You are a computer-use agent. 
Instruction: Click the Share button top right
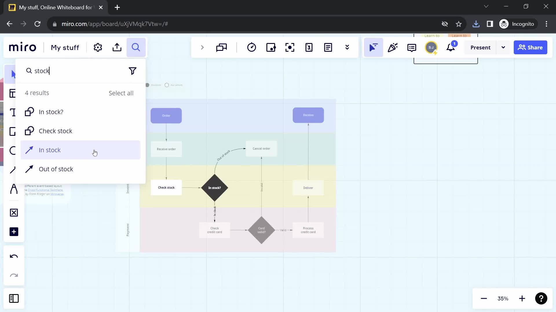[x=532, y=47]
